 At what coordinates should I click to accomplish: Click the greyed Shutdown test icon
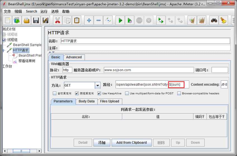pos(149,20)
